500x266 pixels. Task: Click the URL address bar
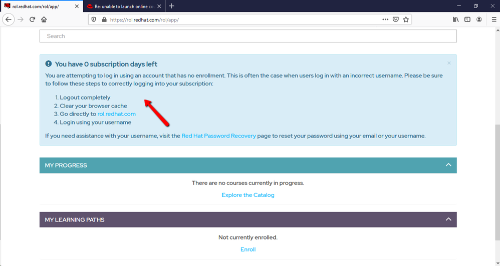240,20
